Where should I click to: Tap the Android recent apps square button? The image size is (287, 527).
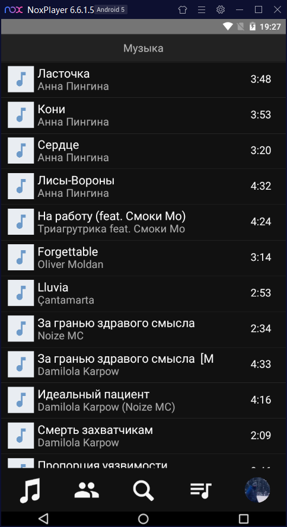click(x=243, y=518)
